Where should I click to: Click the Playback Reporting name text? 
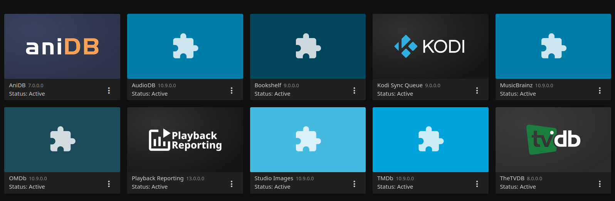coord(158,178)
